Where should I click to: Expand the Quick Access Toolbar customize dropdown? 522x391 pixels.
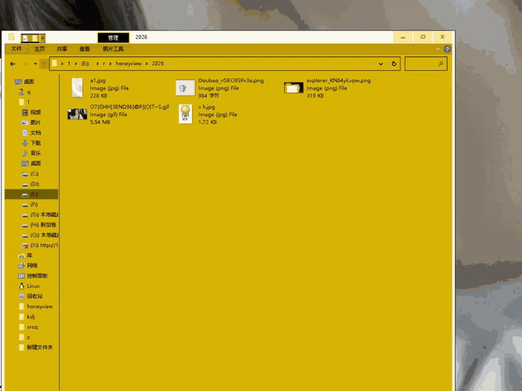tap(42, 38)
